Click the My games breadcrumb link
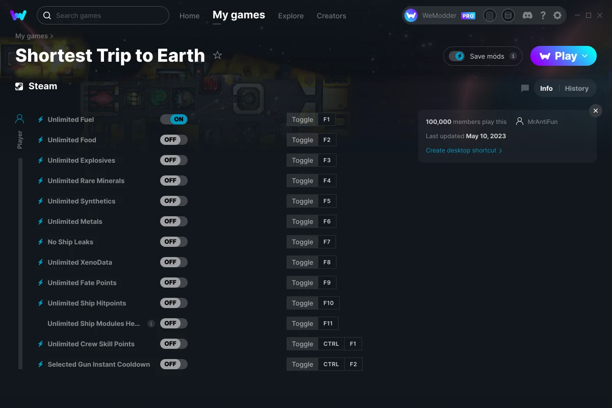Screen dimensions: 612x408 coord(32,36)
